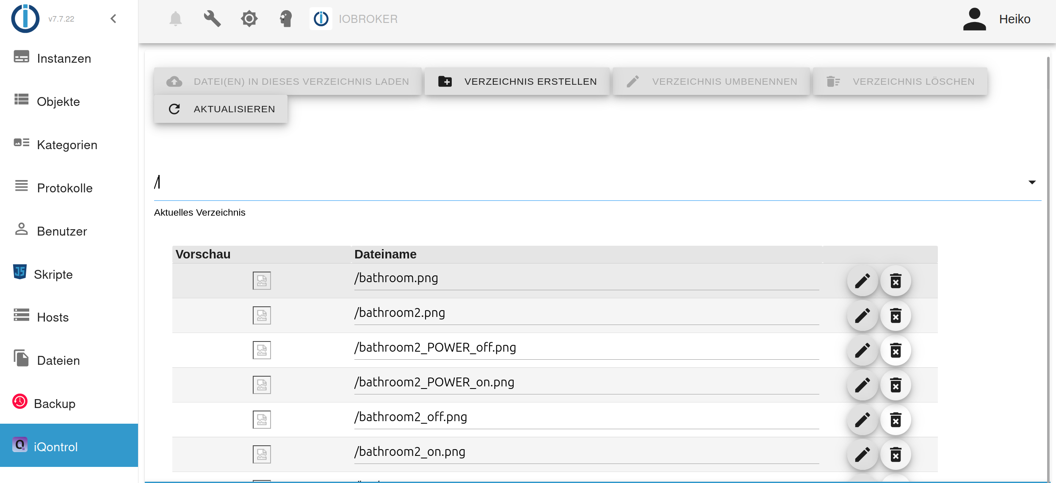Click trash icon for /bathroom2_on.png

896,455
